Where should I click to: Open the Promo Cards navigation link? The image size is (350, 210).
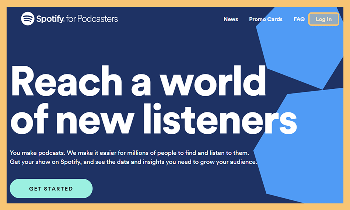coord(266,19)
